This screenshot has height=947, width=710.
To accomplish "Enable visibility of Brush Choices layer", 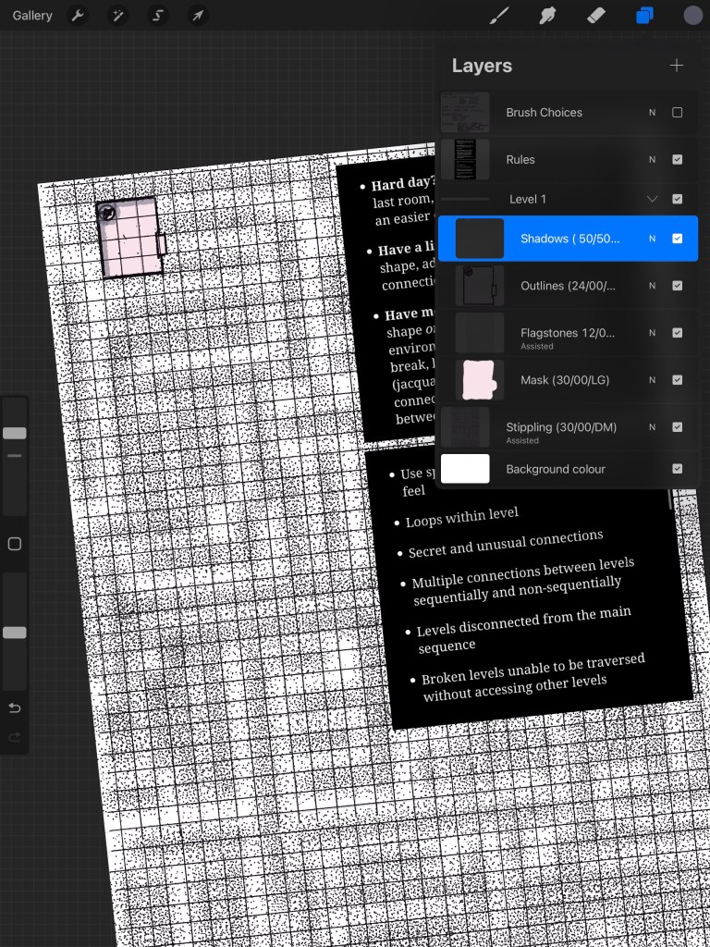I will [x=677, y=113].
